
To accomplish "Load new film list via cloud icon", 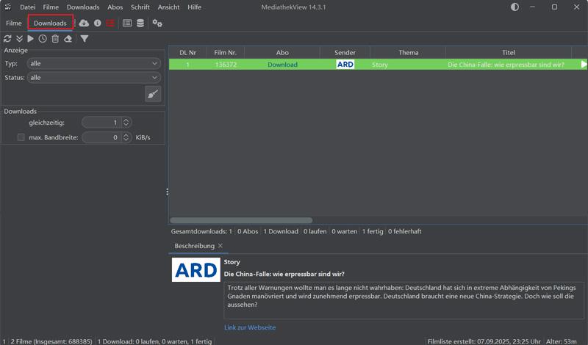I will coord(84,23).
